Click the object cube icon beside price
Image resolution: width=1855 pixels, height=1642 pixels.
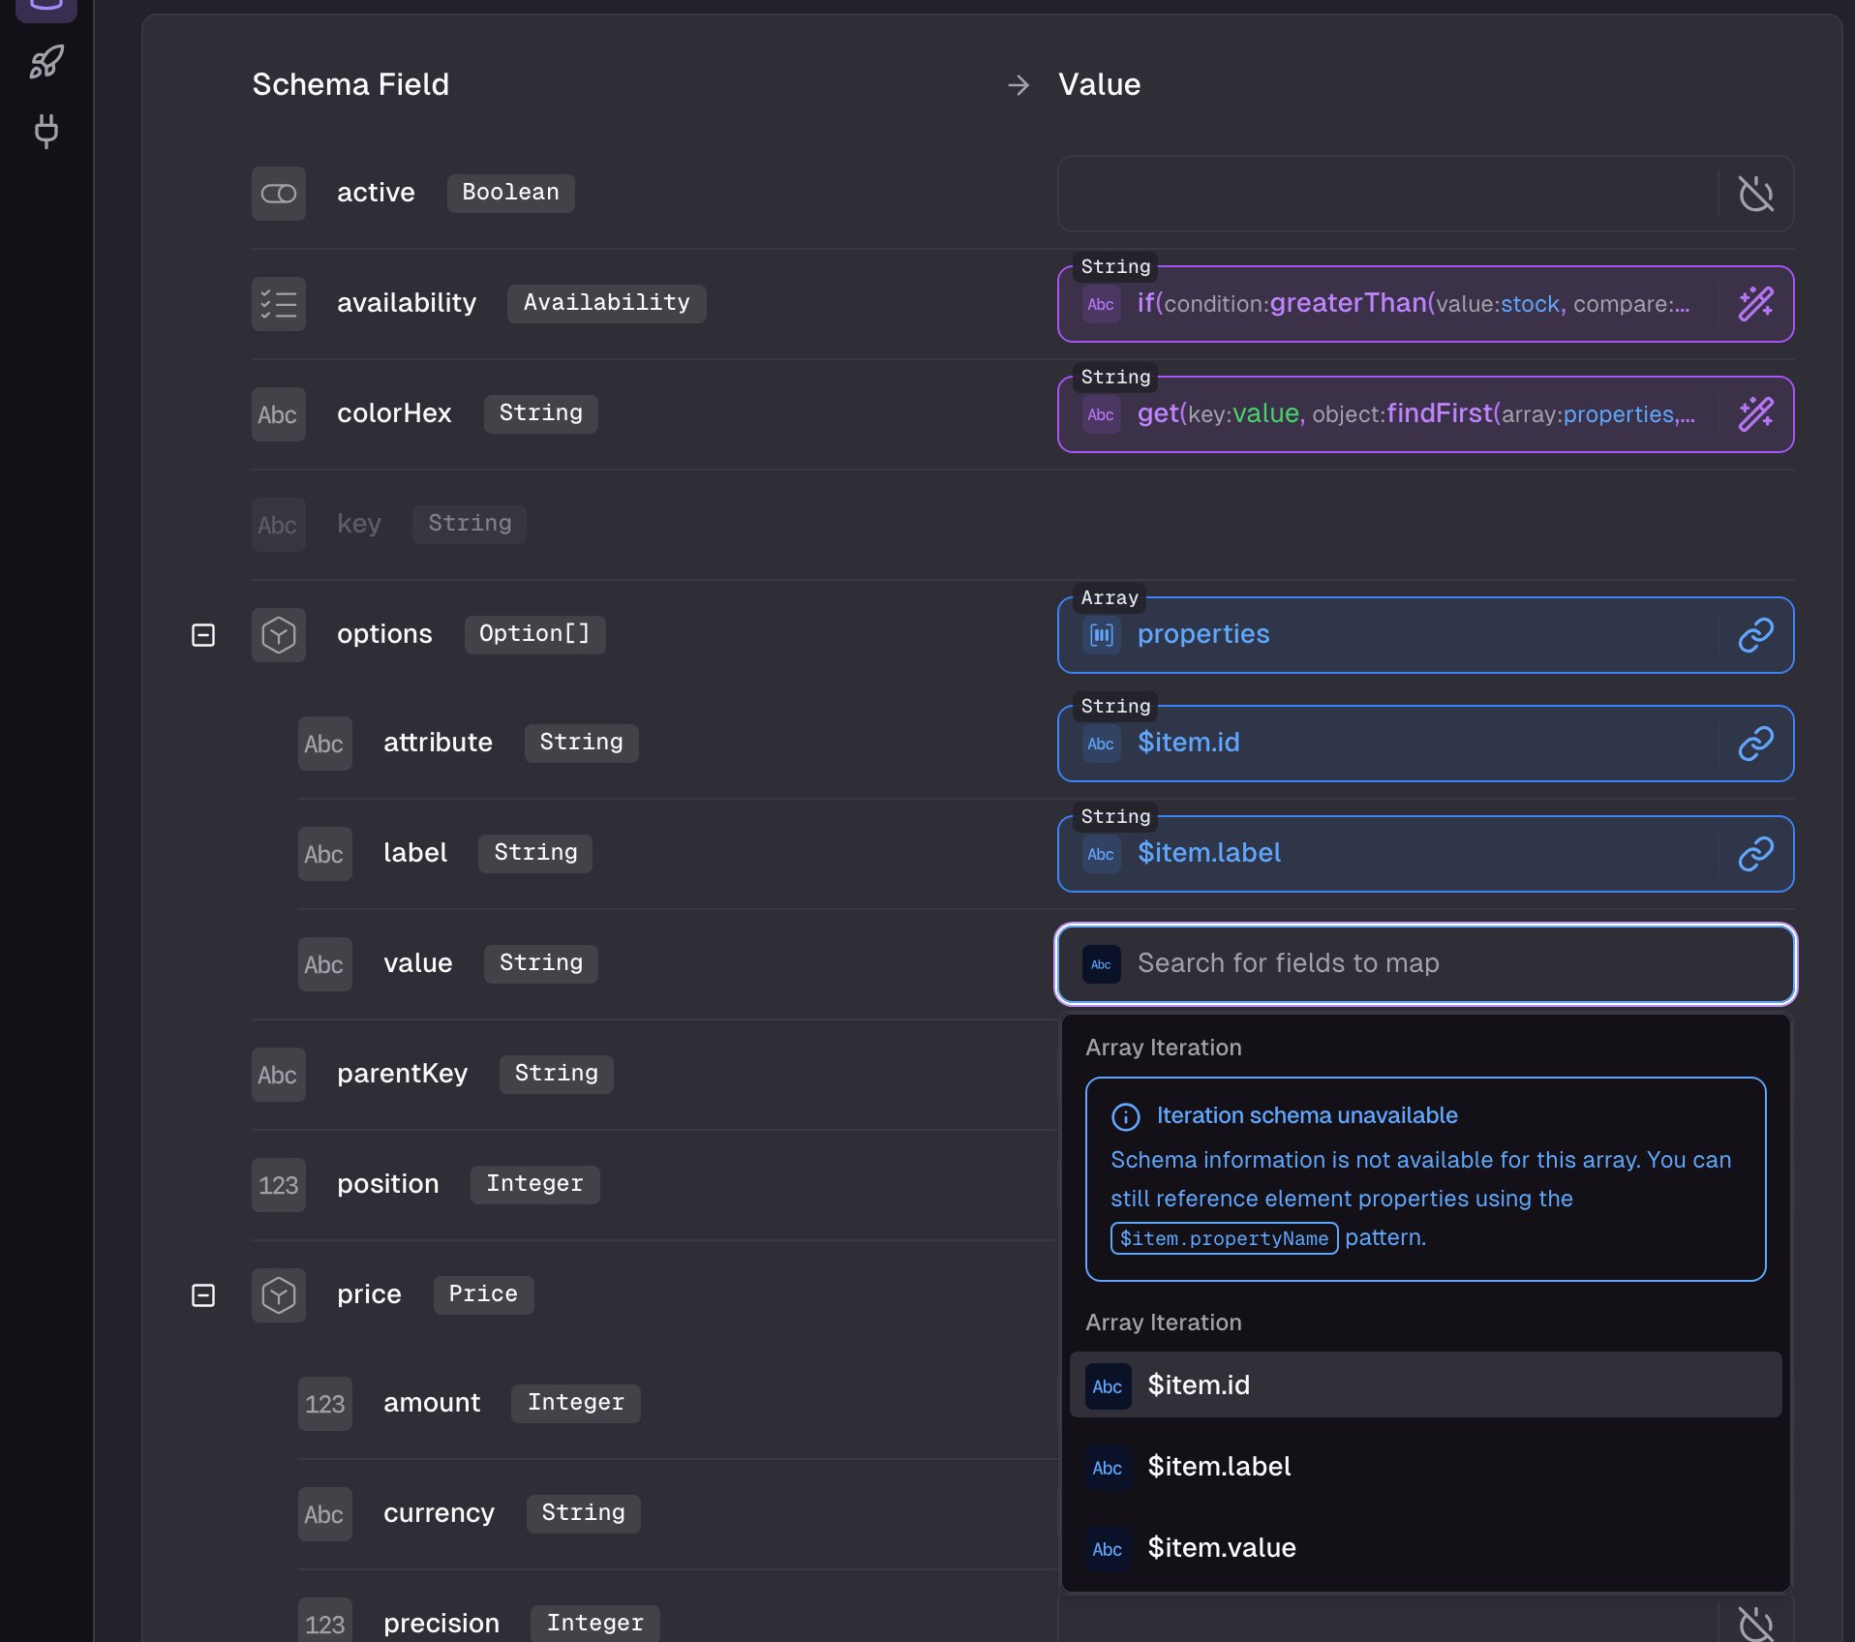279,1295
